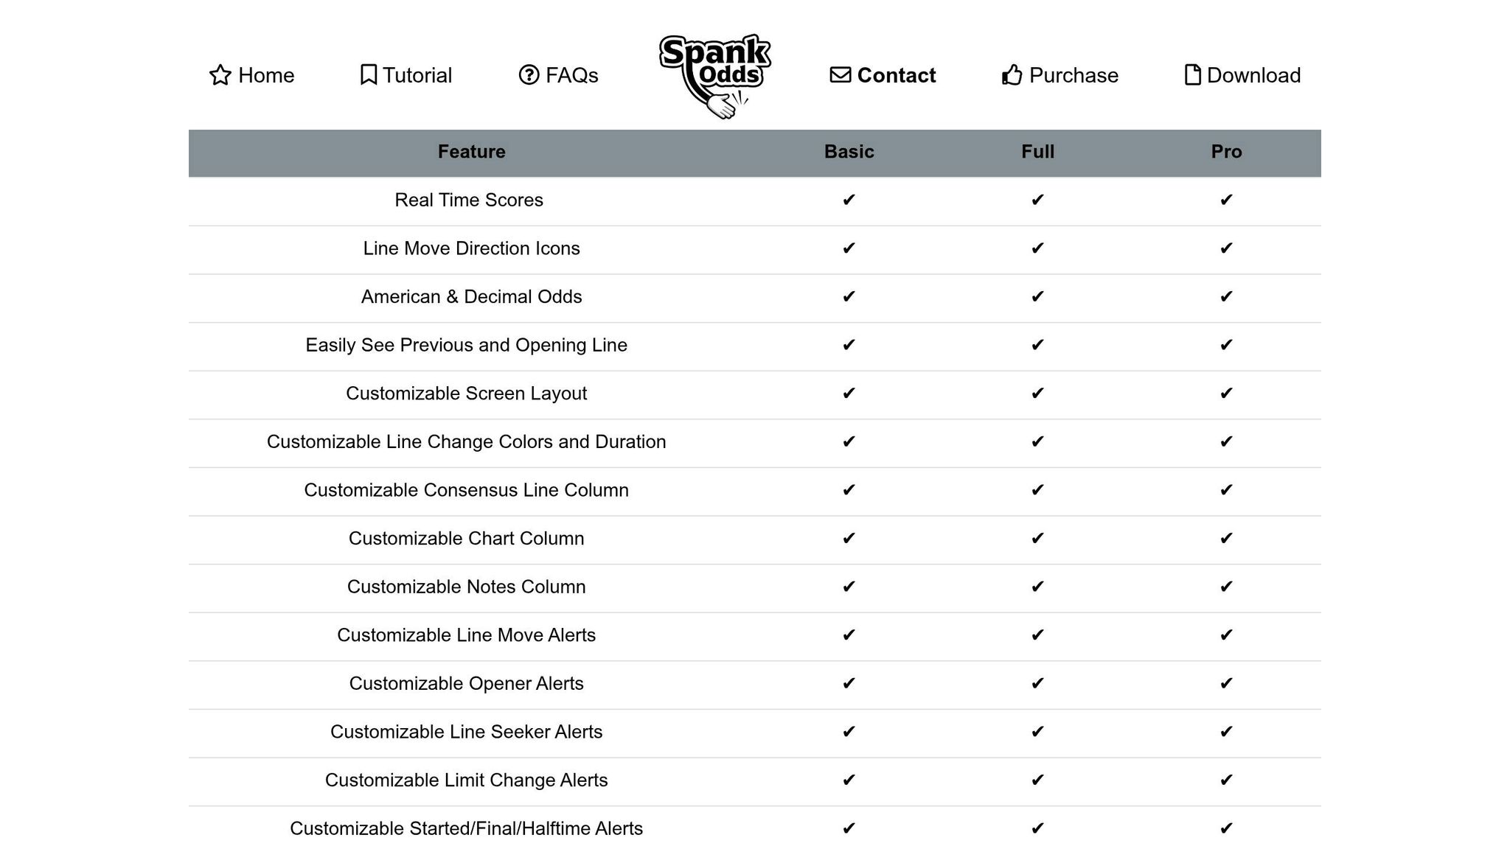Click the Spank Odds logo

[714, 75]
